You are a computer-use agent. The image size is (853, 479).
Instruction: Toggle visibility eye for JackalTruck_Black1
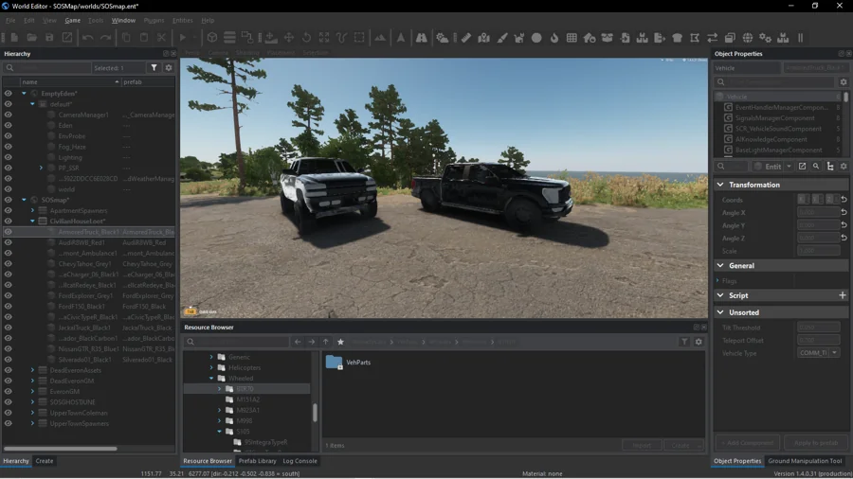[x=9, y=328]
